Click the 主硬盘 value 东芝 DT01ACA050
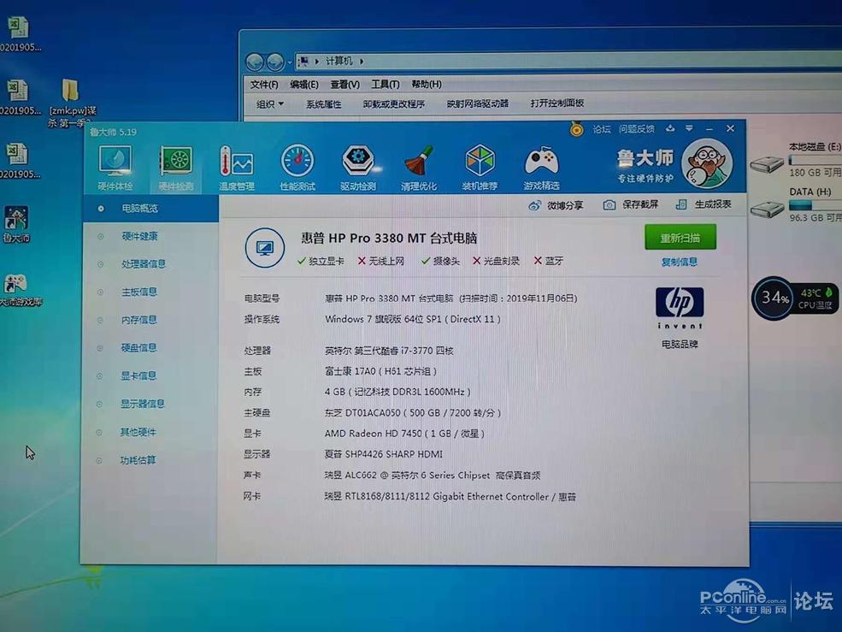The height and width of the screenshot is (632, 842). 412,413
